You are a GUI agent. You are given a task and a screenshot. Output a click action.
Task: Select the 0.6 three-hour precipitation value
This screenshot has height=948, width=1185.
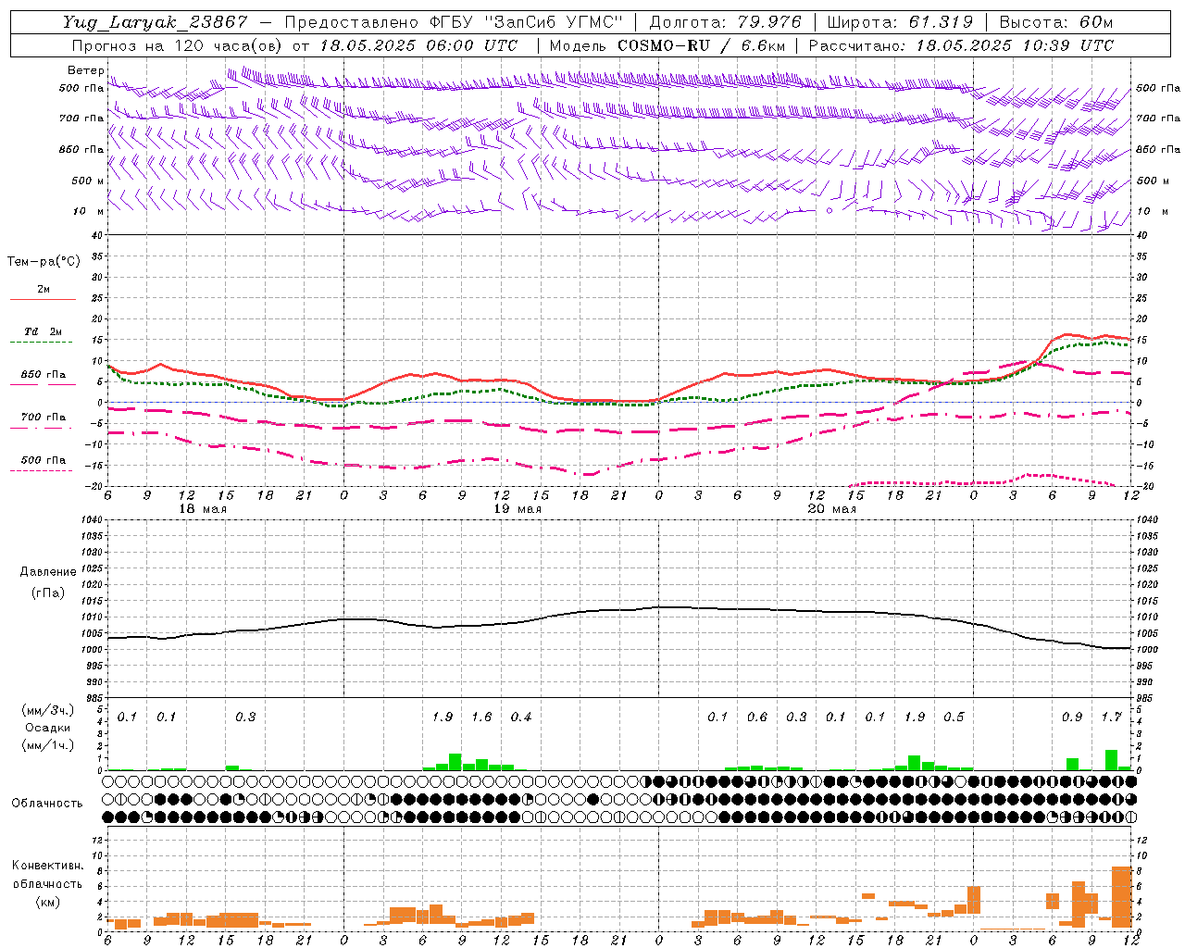point(757,717)
